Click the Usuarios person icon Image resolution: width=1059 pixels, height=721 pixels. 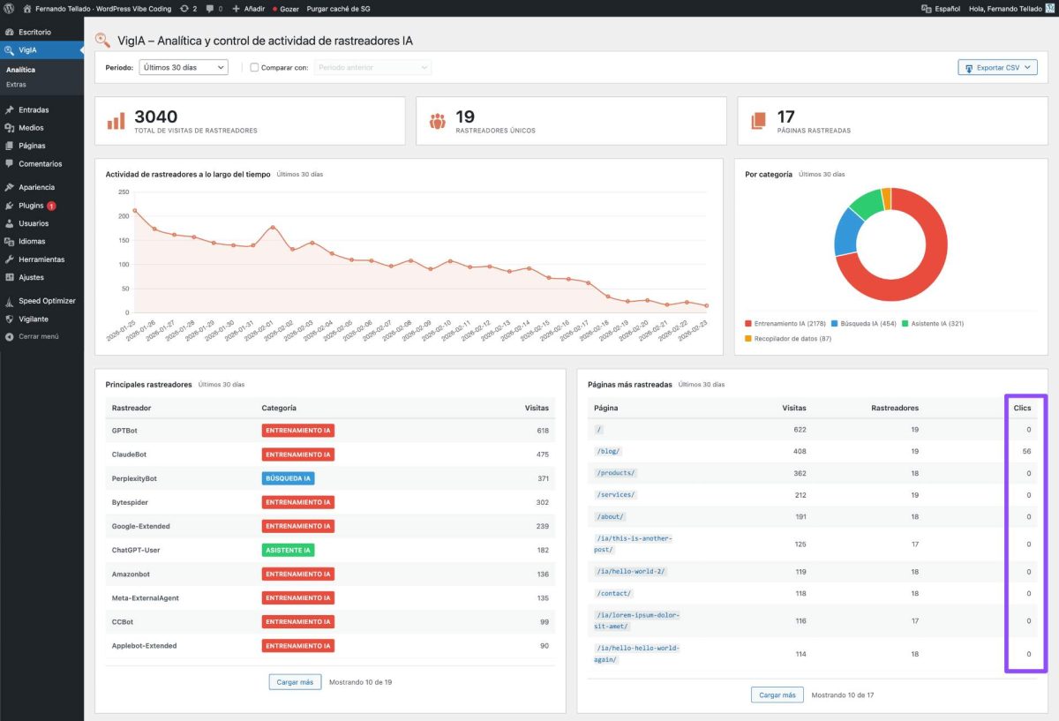point(10,223)
